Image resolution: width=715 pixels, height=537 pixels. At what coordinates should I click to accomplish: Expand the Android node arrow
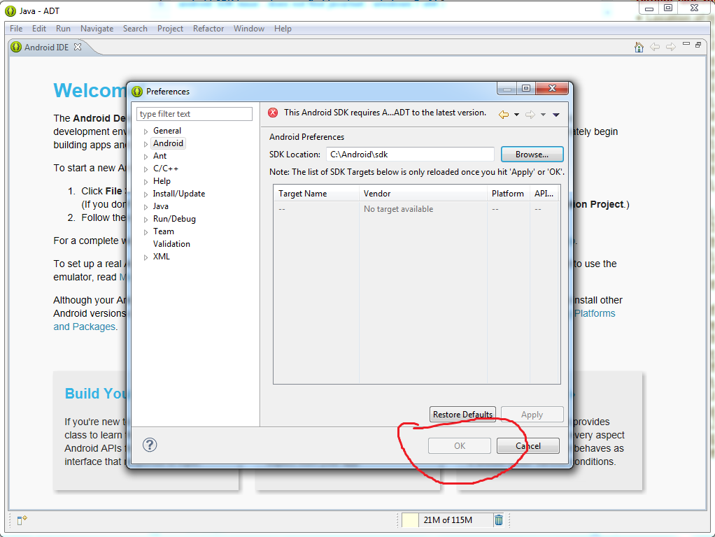click(146, 144)
